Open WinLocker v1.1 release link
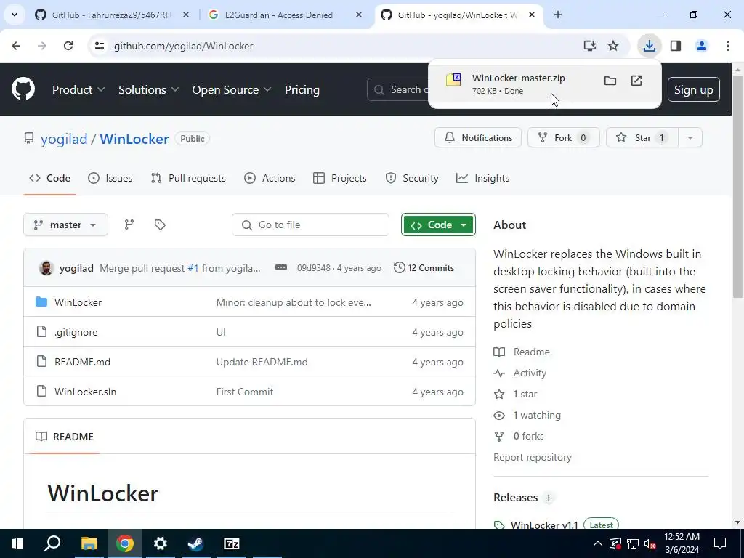Screen dimensions: 744x558 tap(544, 525)
